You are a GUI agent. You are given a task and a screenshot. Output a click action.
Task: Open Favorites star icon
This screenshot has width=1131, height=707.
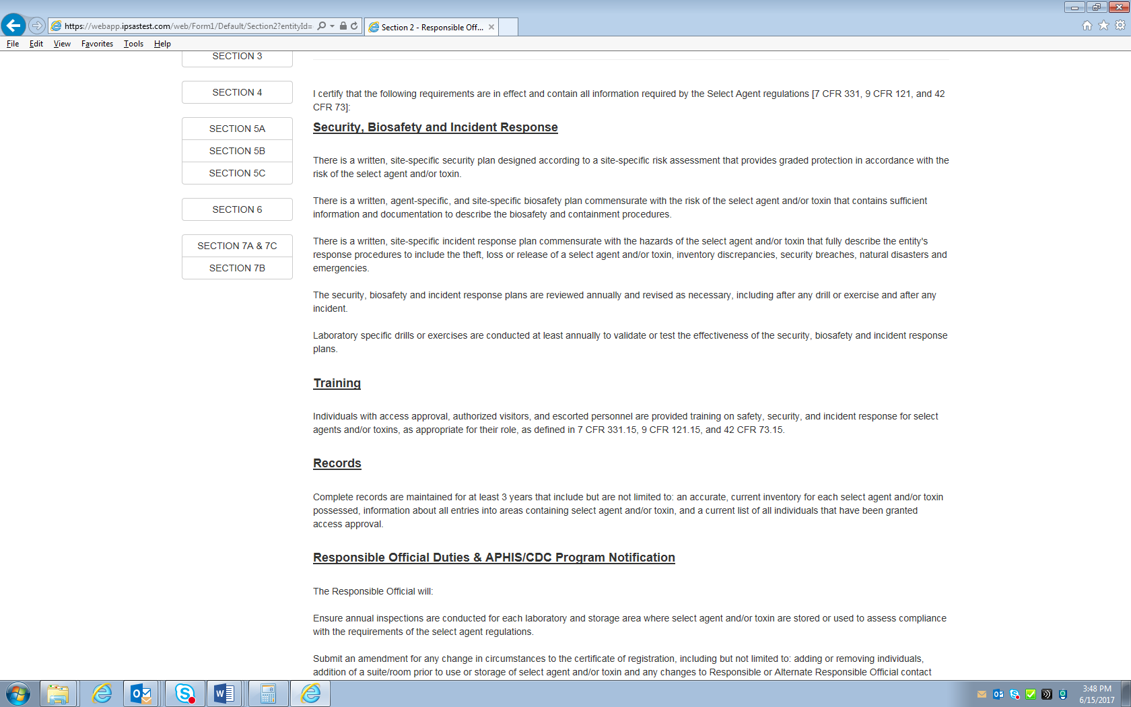1103,26
